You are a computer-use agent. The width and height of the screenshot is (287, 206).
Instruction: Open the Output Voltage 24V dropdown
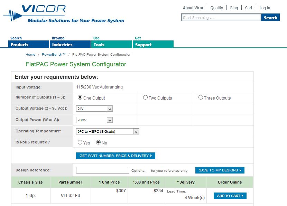94,109
